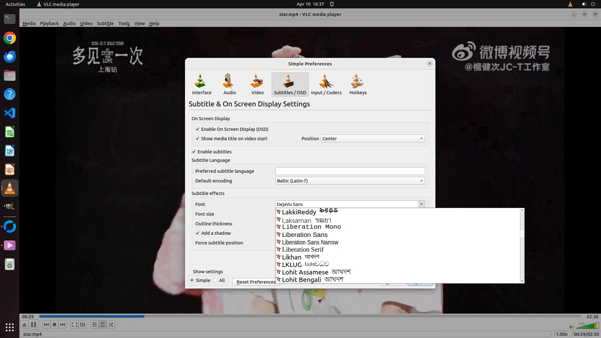This screenshot has height=338, width=601.
Task: Open the Position dropdown set to Center
Action: click(x=372, y=139)
